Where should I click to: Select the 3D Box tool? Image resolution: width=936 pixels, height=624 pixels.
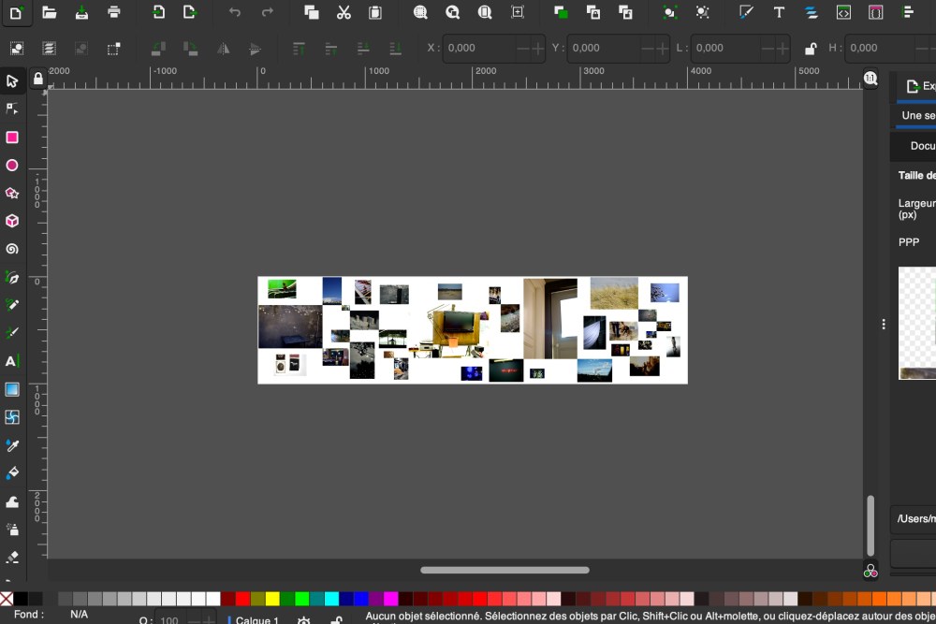pos(12,222)
